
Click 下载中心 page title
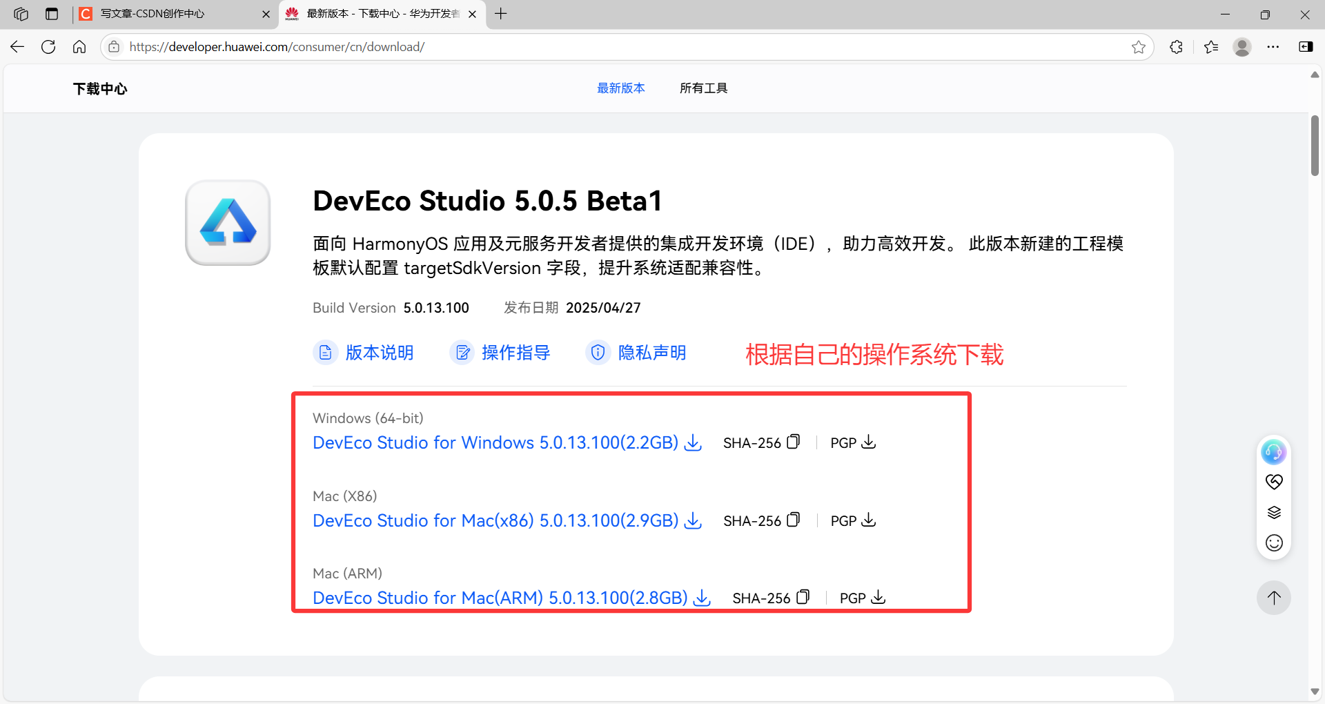(100, 89)
